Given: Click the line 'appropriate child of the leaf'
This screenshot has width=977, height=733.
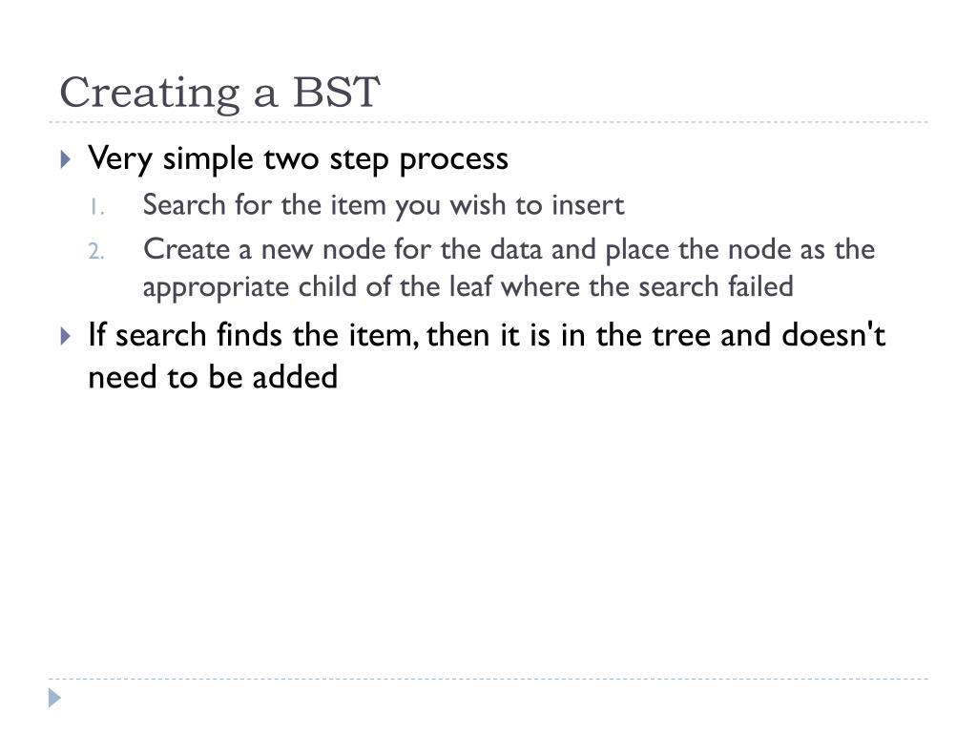Looking at the screenshot, I should pos(468,287).
